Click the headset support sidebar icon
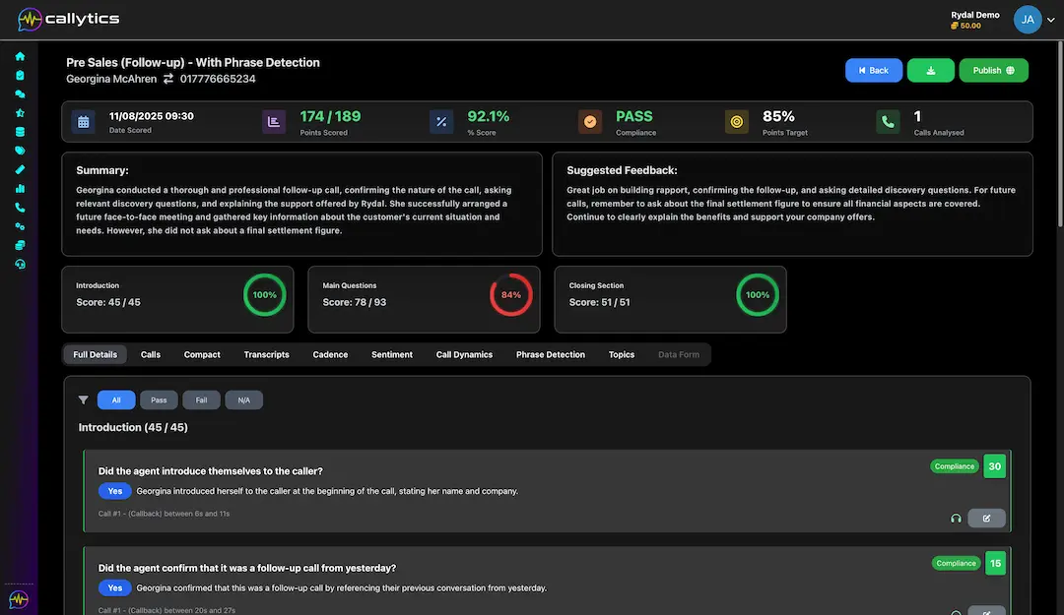 [x=20, y=265]
